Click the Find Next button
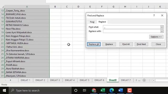 pyautogui.click(x=141, y=44)
